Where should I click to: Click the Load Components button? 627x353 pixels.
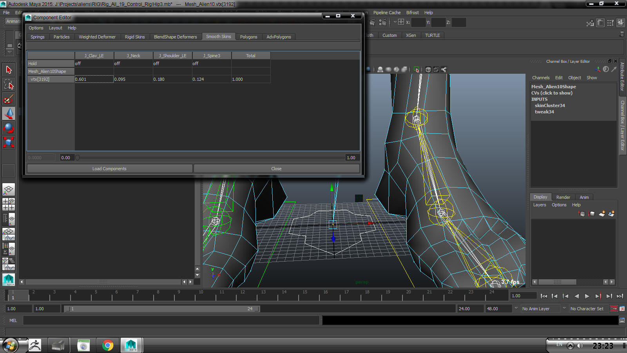pyautogui.click(x=109, y=169)
